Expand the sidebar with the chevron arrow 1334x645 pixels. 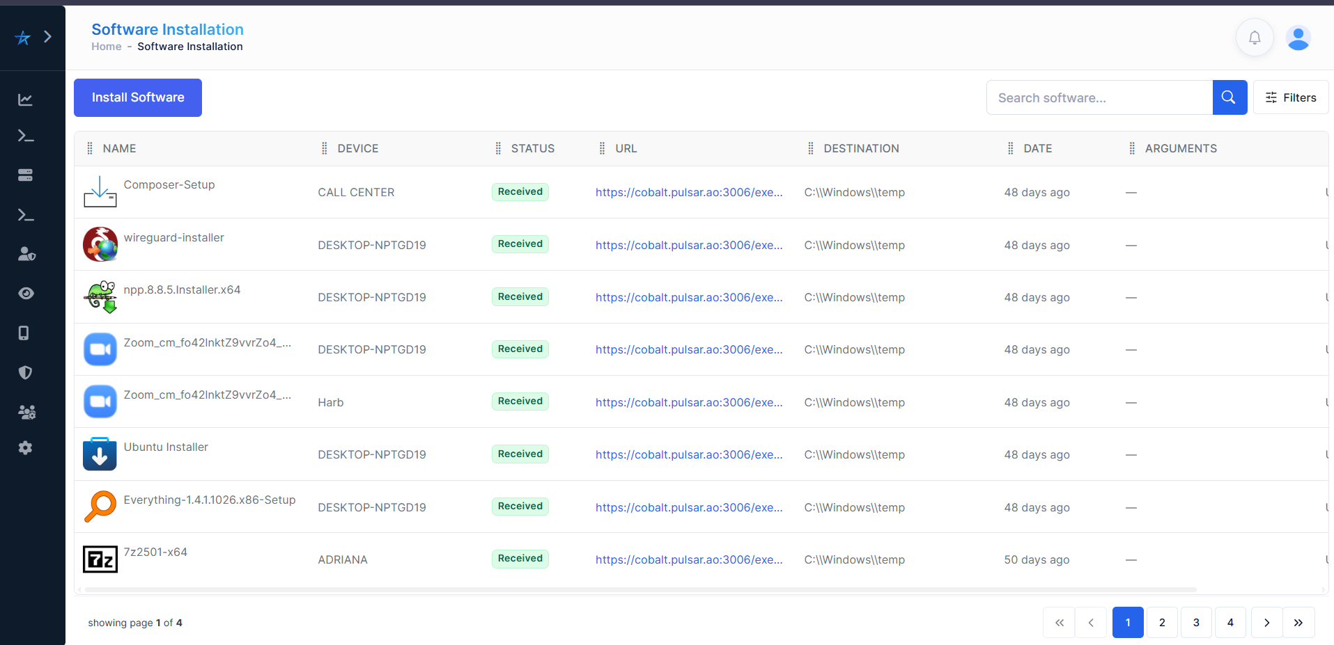(47, 37)
